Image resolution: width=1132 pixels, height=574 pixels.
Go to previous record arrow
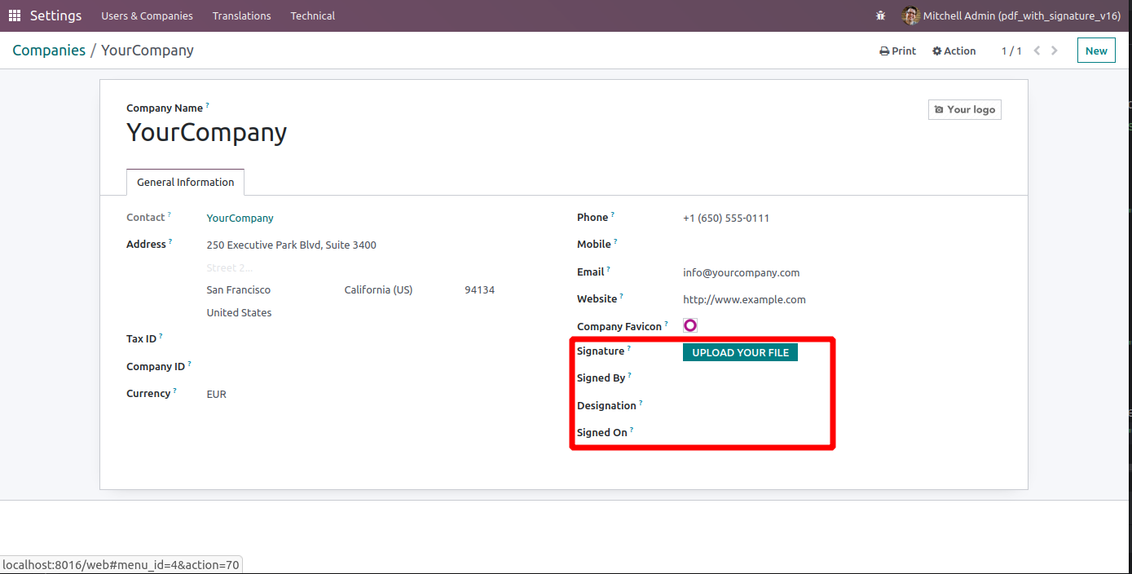pyautogui.click(x=1037, y=51)
